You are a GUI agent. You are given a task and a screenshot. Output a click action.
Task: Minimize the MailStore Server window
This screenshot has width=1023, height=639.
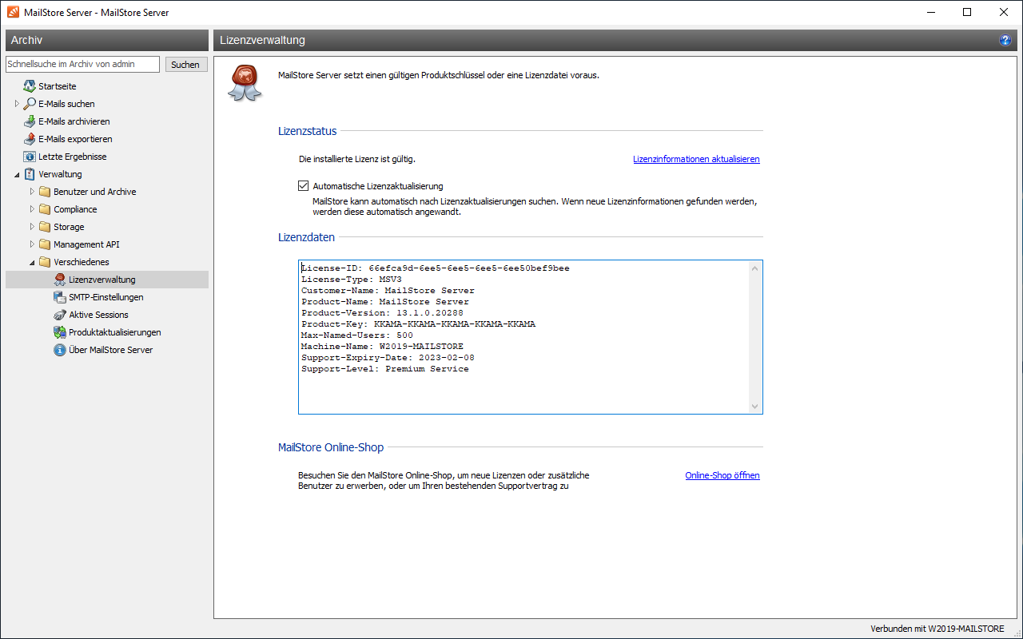[930, 12]
